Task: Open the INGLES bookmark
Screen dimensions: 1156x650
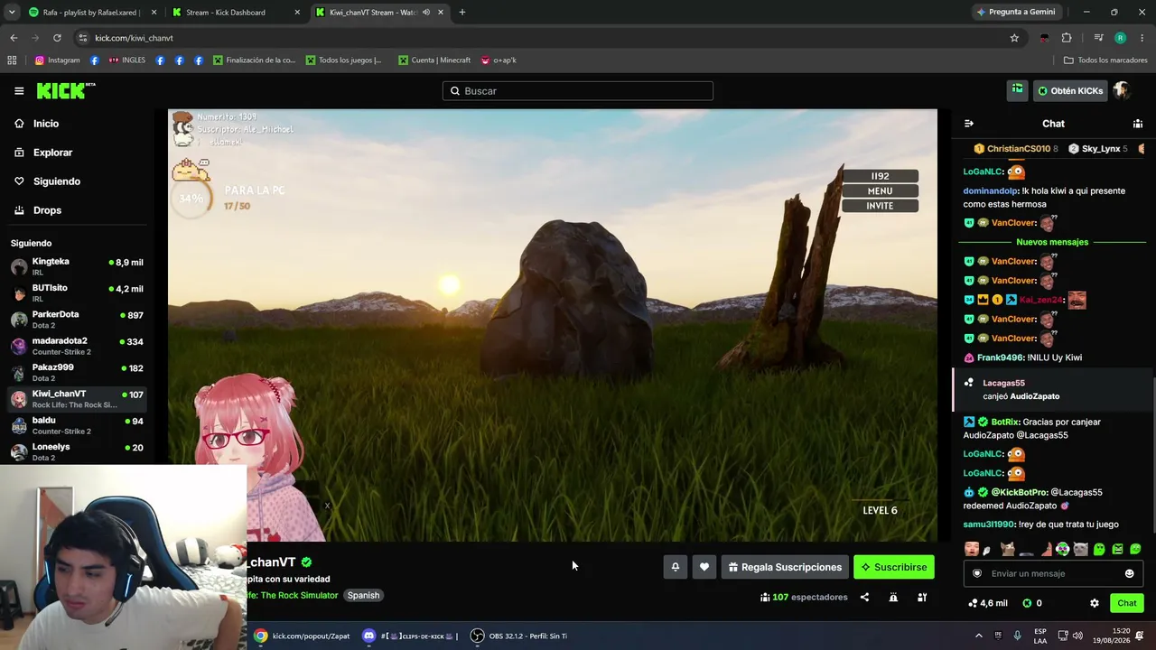Action: pyautogui.click(x=127, y=60)
